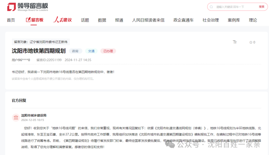269x155 pixels.
Task: Click the 留言对象 辽宁省沈阳市委书记 label
Action: (41, 42)
